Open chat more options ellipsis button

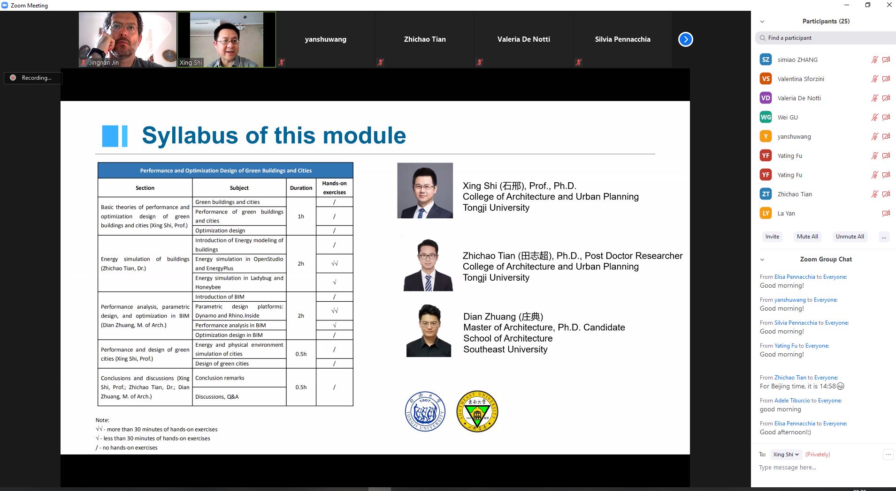click(x=888, y=454)
